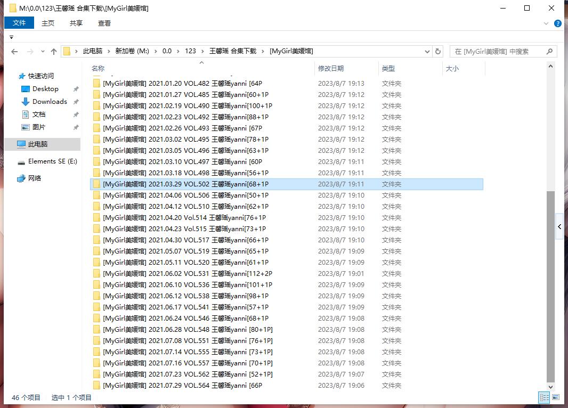This screenshot has height=408, width=568.
Task: Select the 王馨瑶 合集下载 breadcrumb segment
Action: click(x=232, y=51)
